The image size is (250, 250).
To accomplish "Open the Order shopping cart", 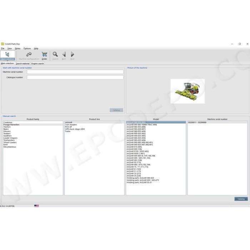I will [x=44, y=56].
